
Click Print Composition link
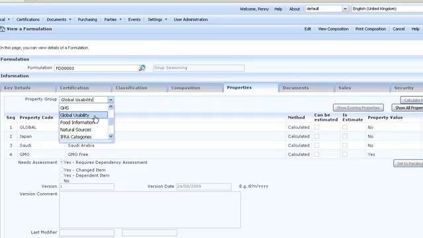[x=370, y=29]
